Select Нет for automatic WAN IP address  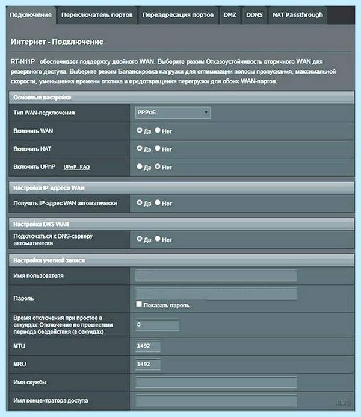(x=158, y=202)
